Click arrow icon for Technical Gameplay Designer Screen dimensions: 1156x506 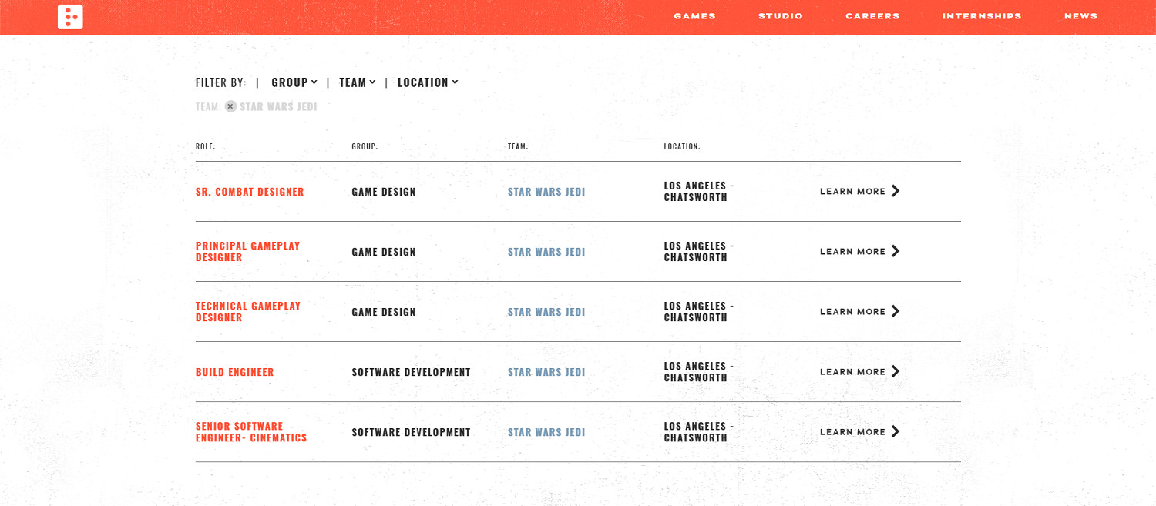[x=895, y=311]
